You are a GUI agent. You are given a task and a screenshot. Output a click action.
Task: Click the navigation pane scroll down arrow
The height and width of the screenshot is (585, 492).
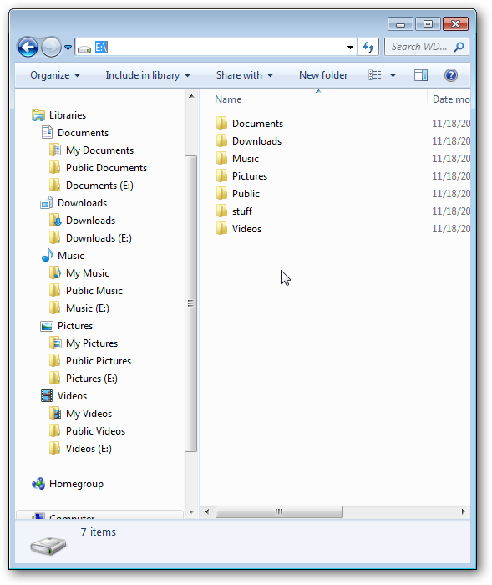pos(191,511)
